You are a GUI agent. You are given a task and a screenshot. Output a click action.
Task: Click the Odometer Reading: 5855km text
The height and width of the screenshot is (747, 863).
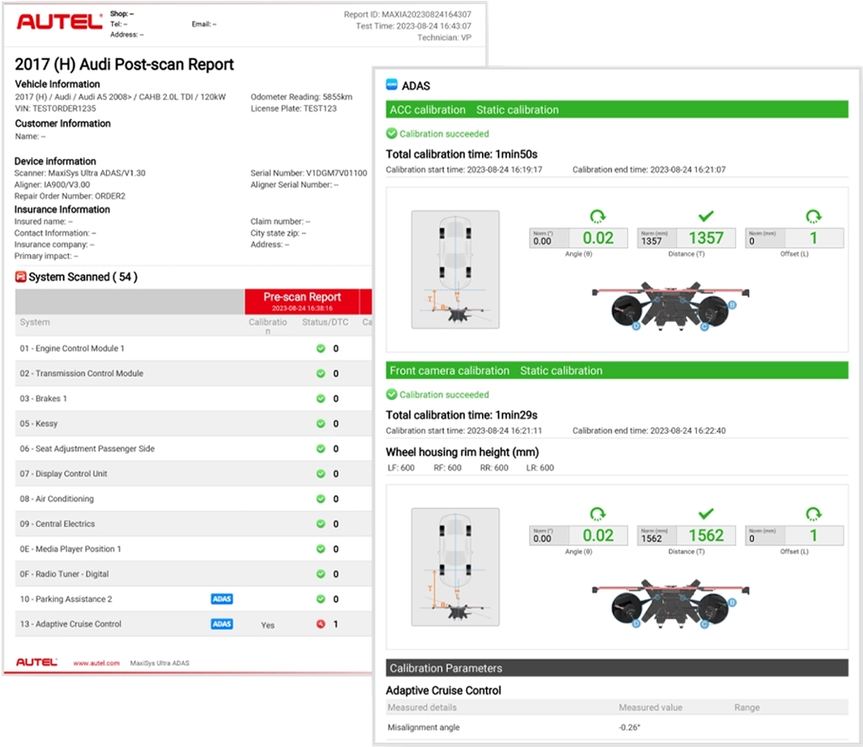[x=301, y=97]
